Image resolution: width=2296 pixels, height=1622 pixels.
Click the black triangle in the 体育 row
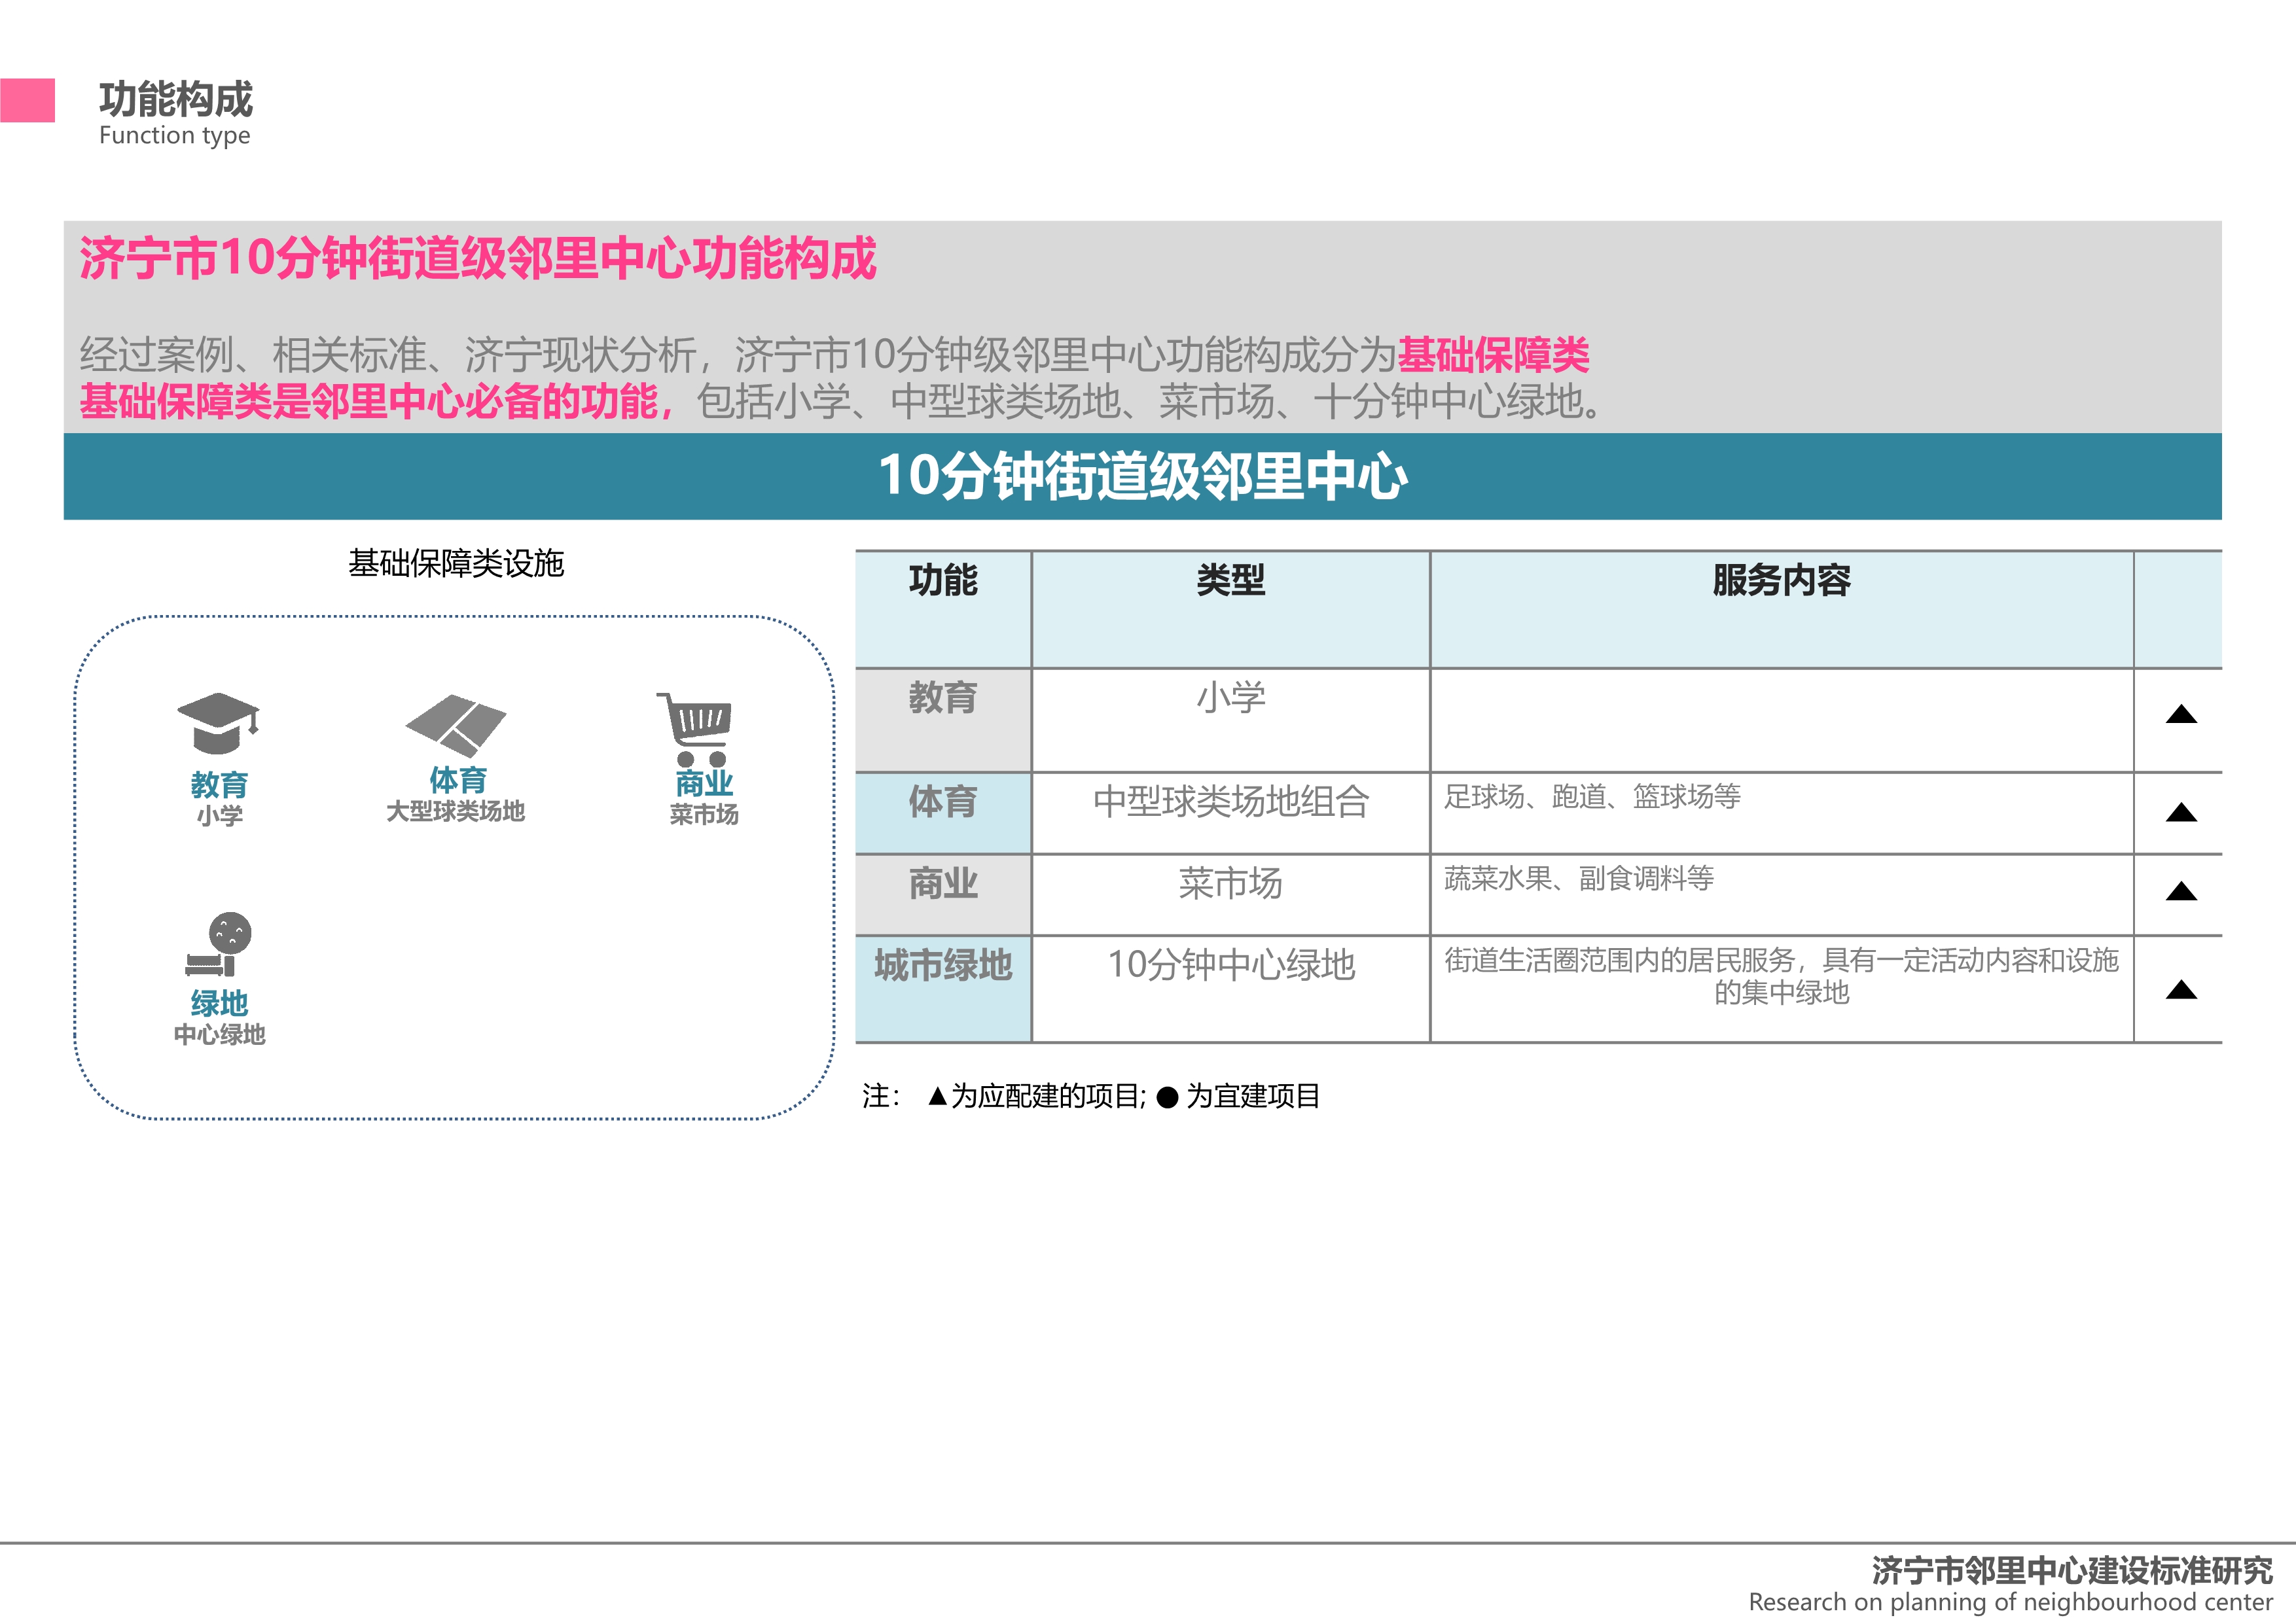coord(2181,813)
